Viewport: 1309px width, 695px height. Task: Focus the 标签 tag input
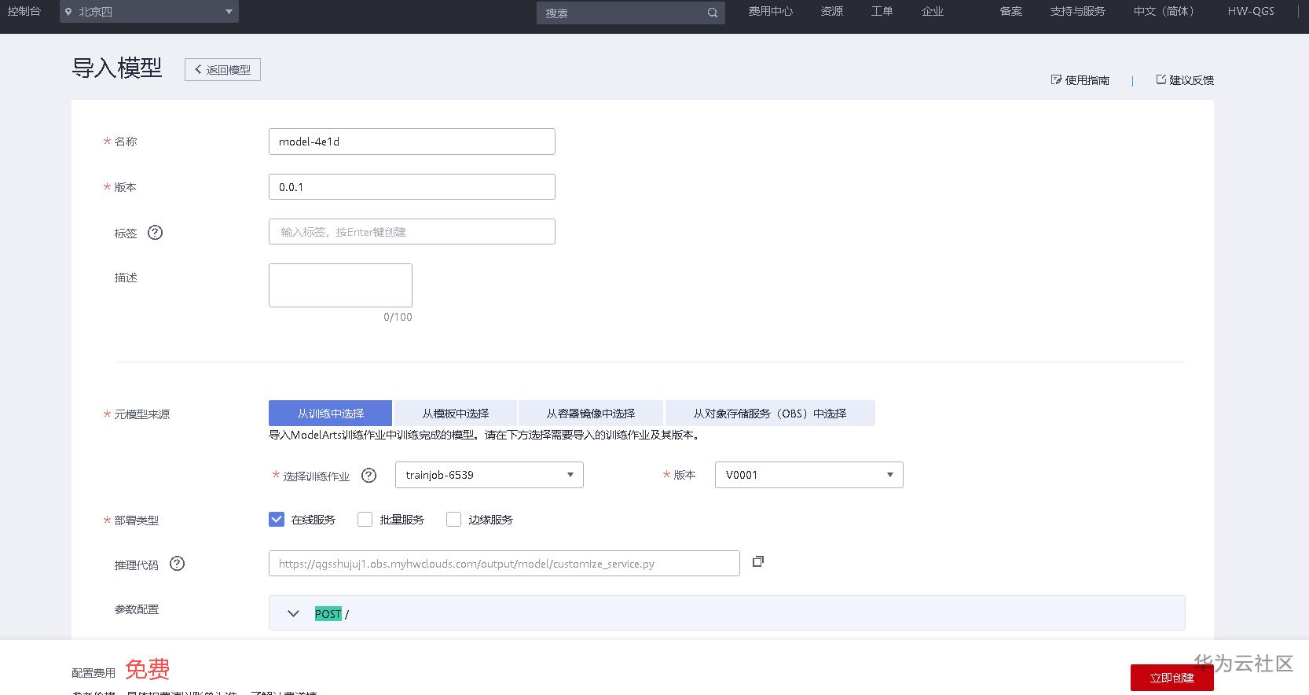(x=412, y=232)
